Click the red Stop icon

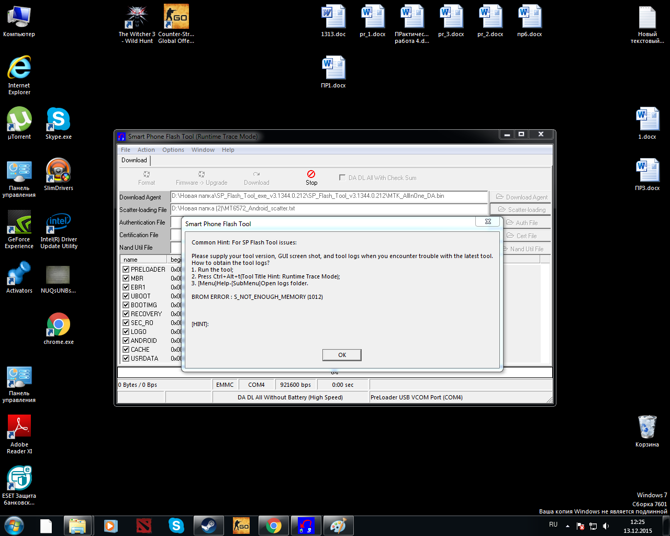tap(311, 174)
